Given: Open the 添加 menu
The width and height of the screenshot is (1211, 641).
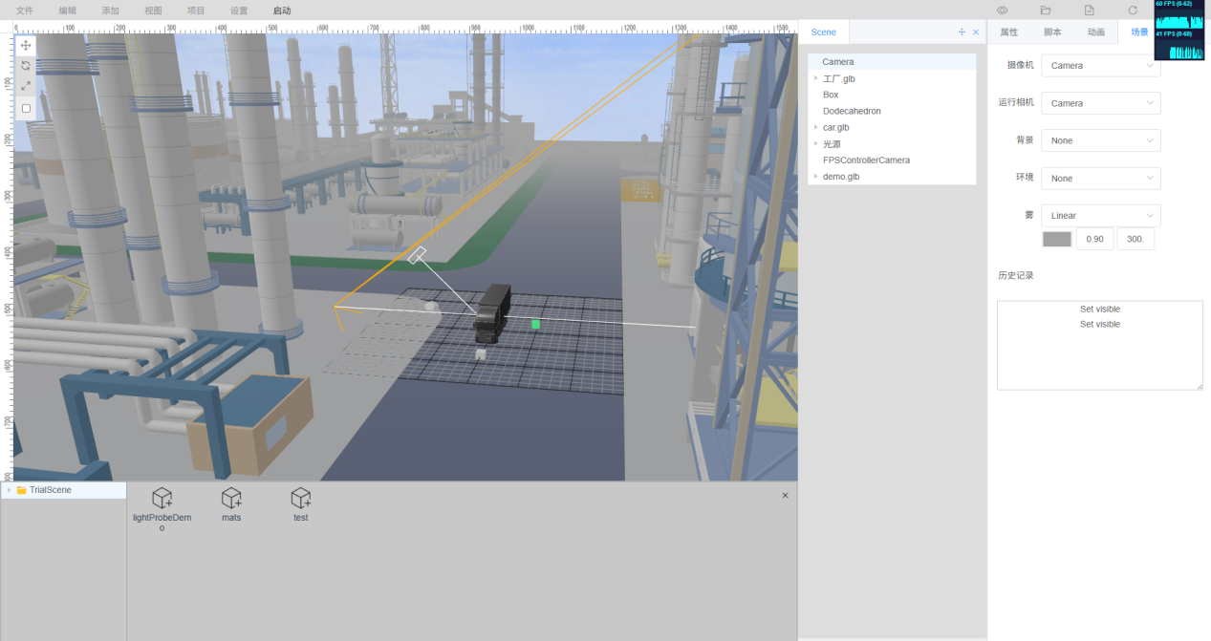Looking at the screenshot, I should 110,11.
